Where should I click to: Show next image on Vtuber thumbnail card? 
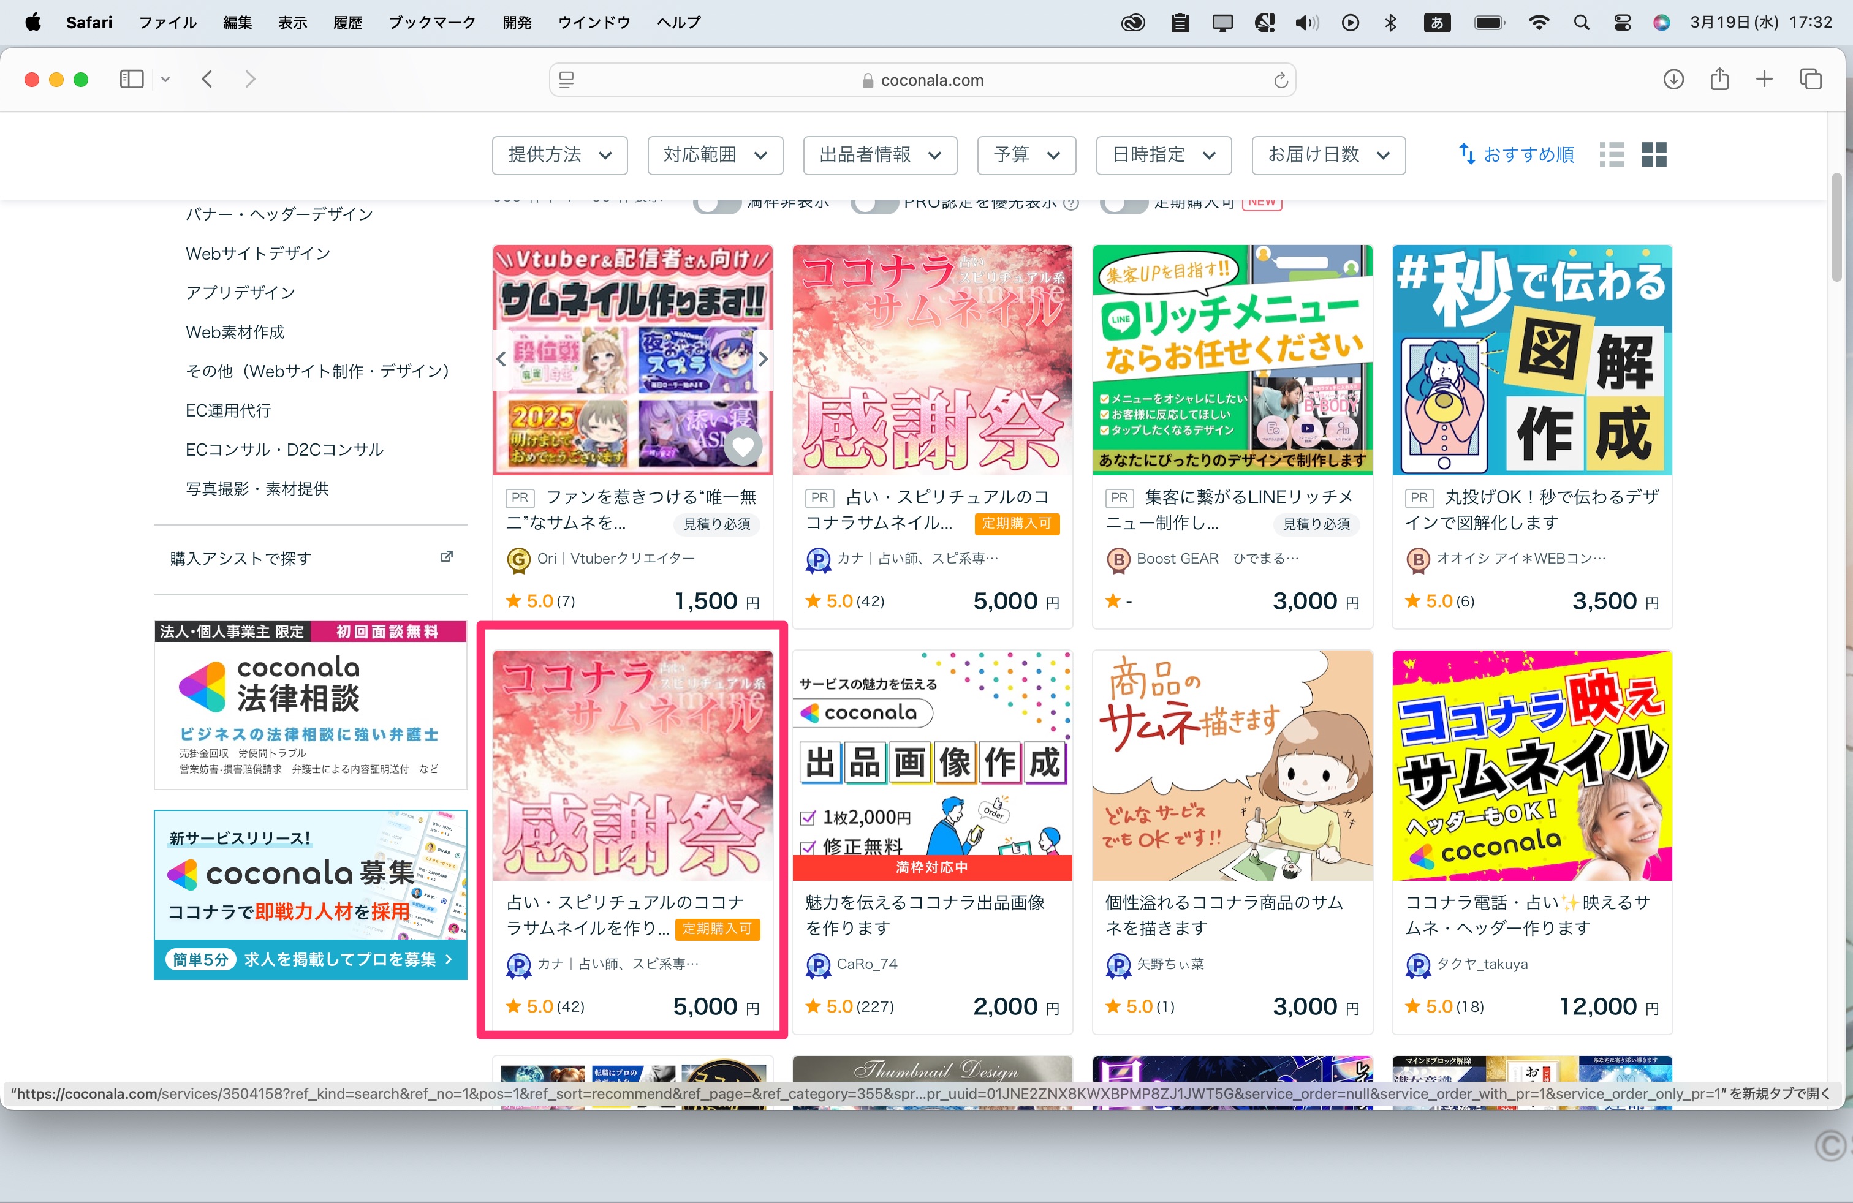click(x=763, y=359)
